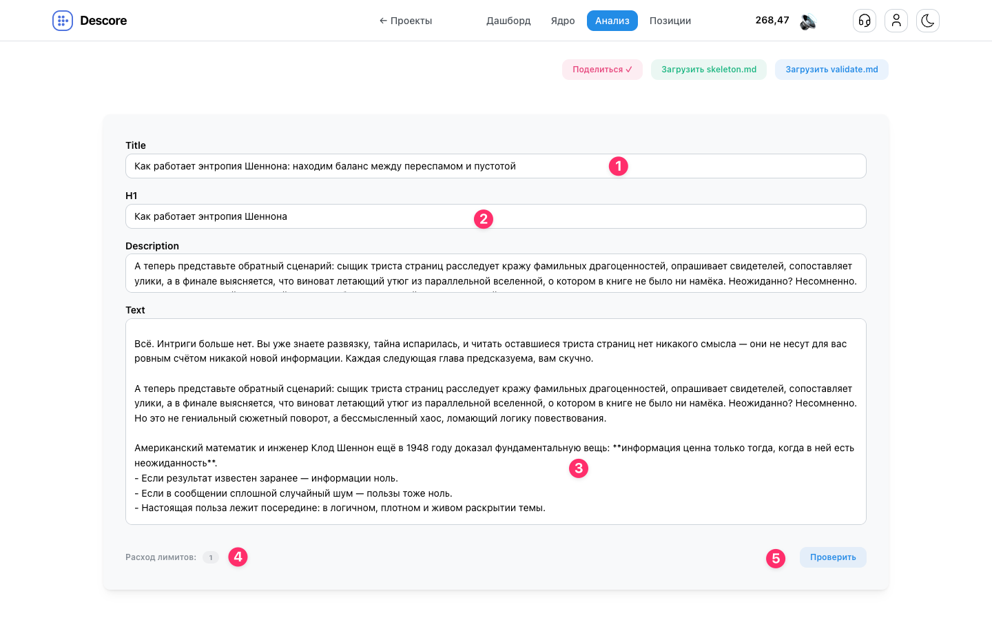This screenshot has width=992, height=620.
Task: Go back to Проекты
Action: point(406,21)
